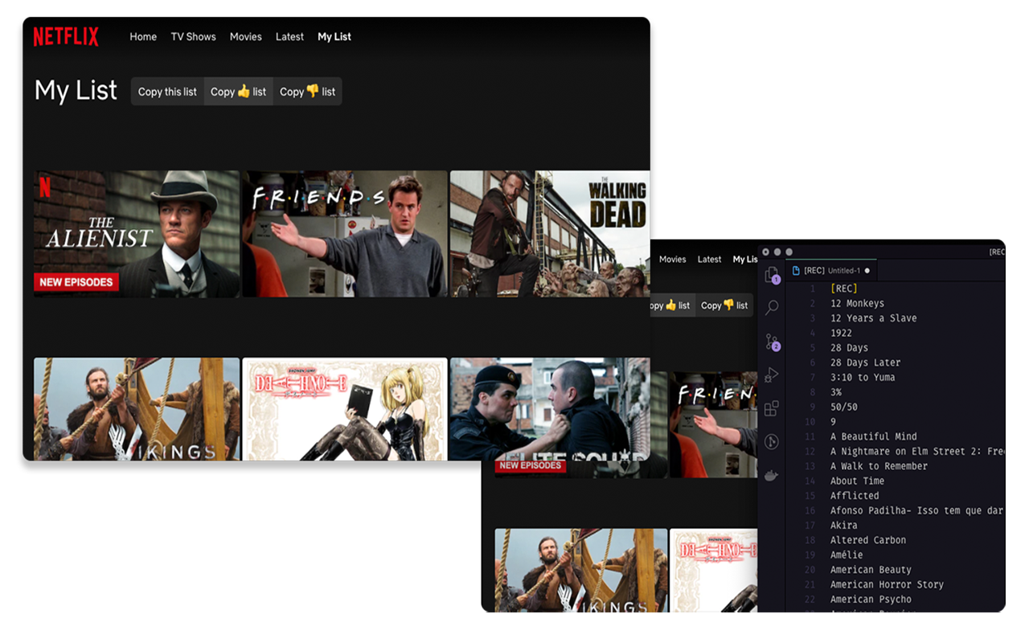Click thumbs-up Copy button beside Copy this list
This screenshot has width=1029, height=643.
pos(238,92)
